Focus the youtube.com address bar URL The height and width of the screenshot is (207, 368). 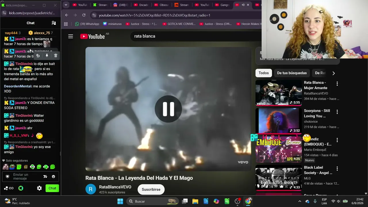[154, 15]
